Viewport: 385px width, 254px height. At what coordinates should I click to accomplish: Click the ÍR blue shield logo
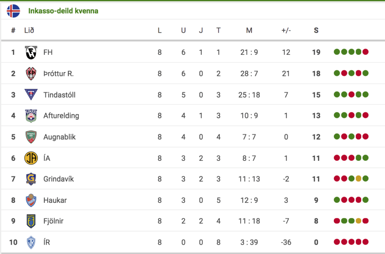coord(31,242)
